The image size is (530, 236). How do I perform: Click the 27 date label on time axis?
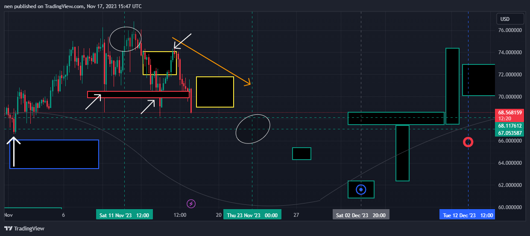[296, 216]
